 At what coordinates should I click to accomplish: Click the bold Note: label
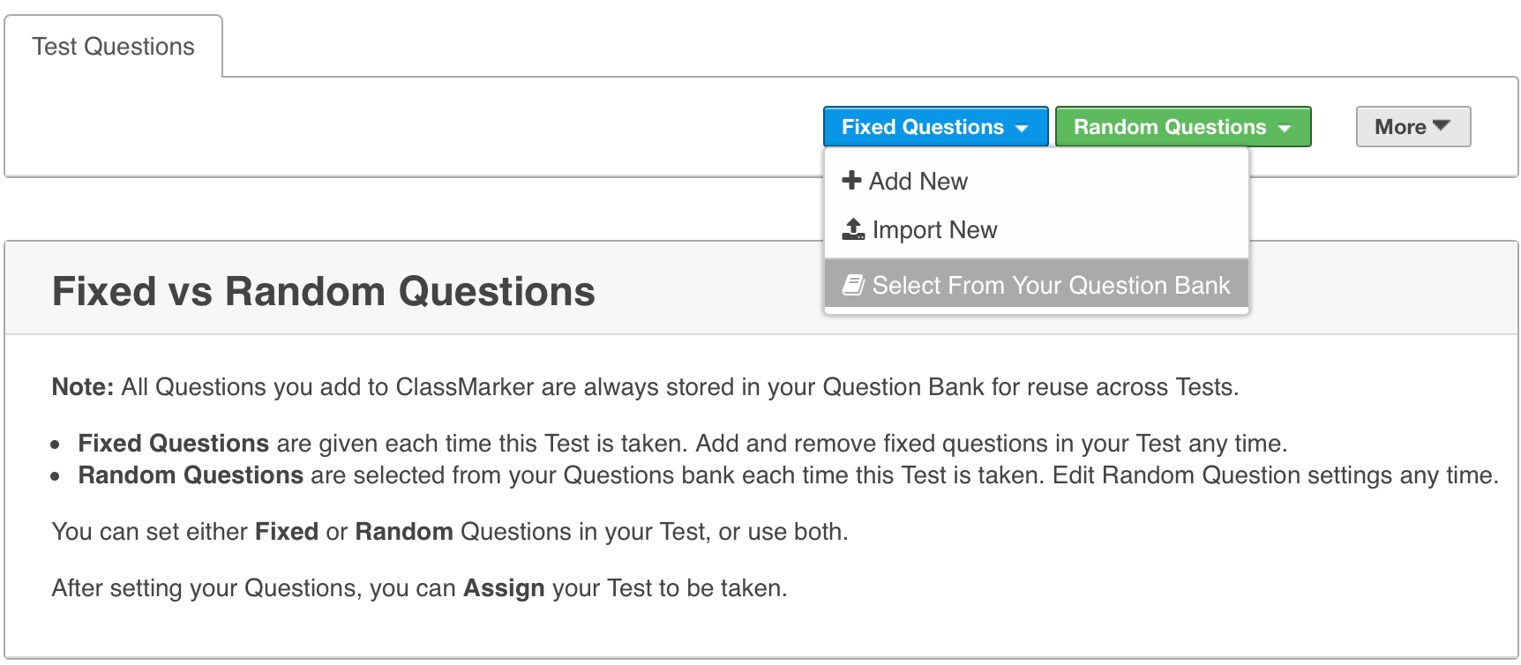pos(83,387)
